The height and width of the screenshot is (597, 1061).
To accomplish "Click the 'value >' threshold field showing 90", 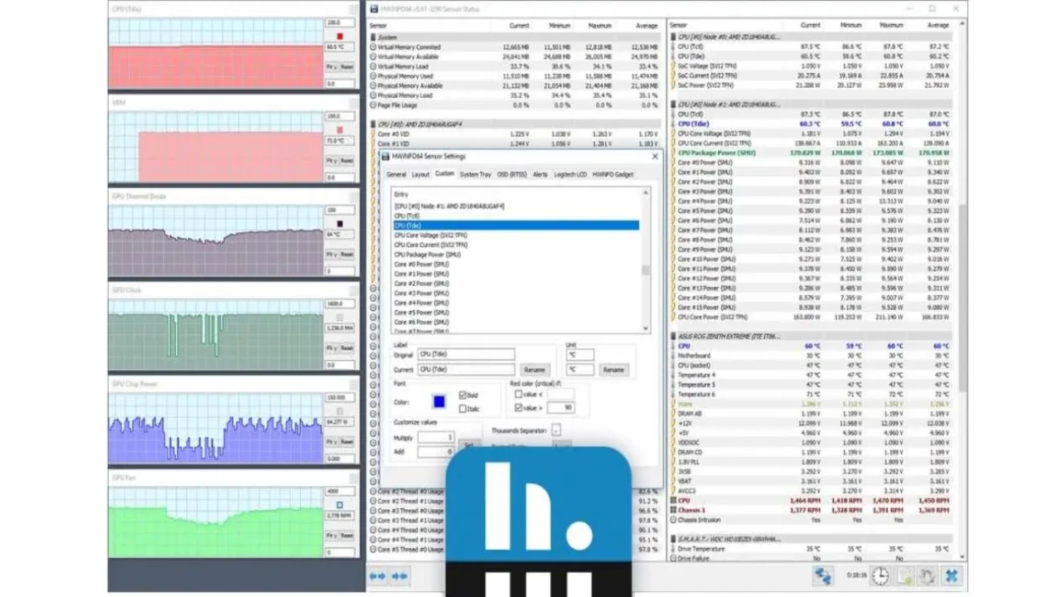I will (x=561, y=408).
